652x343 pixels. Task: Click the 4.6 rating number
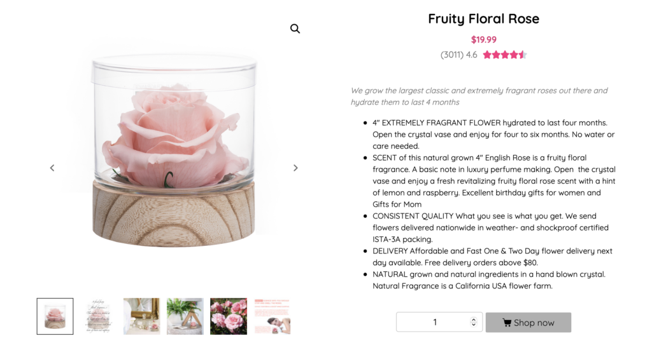[x=471, y=55]
